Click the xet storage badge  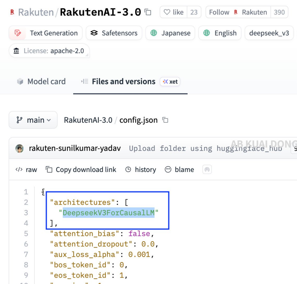click(x=170, y=82)
